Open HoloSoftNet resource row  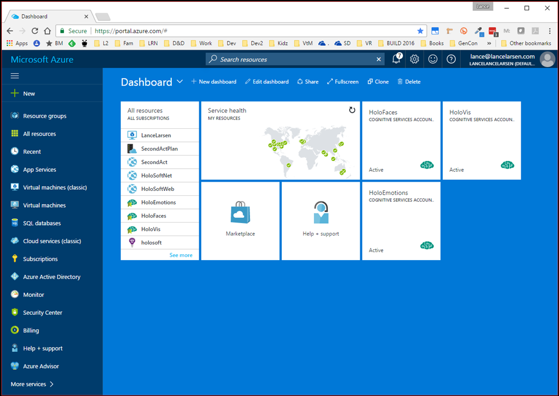tap(160, 175)
